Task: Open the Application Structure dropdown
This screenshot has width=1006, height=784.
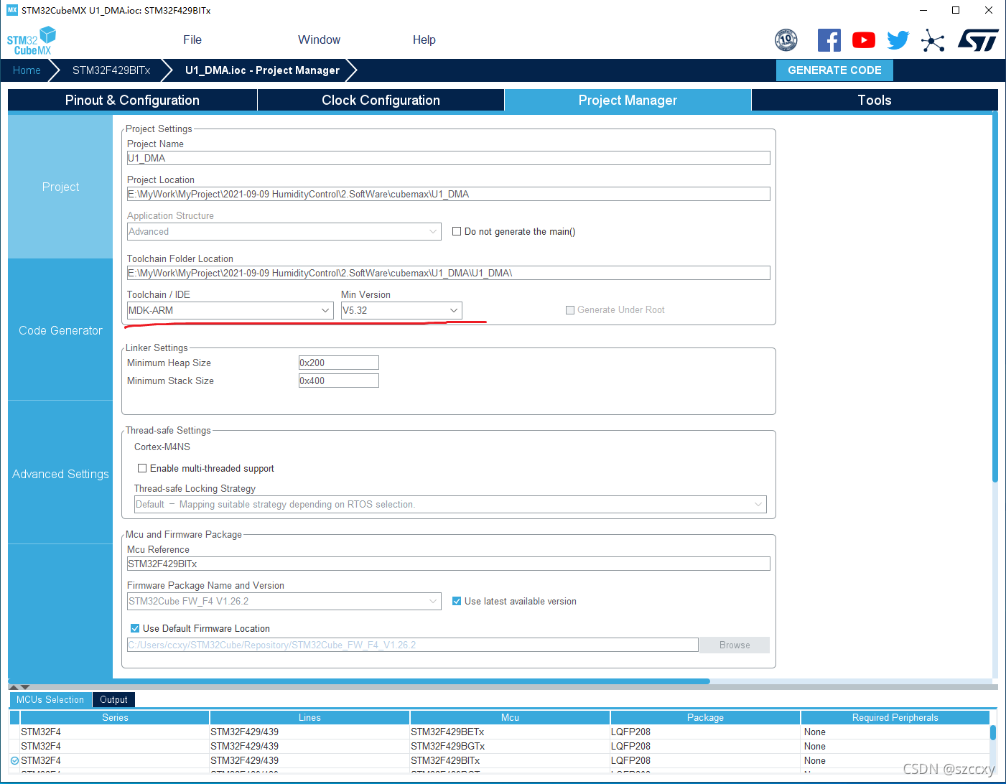Action: pos(284,231)
